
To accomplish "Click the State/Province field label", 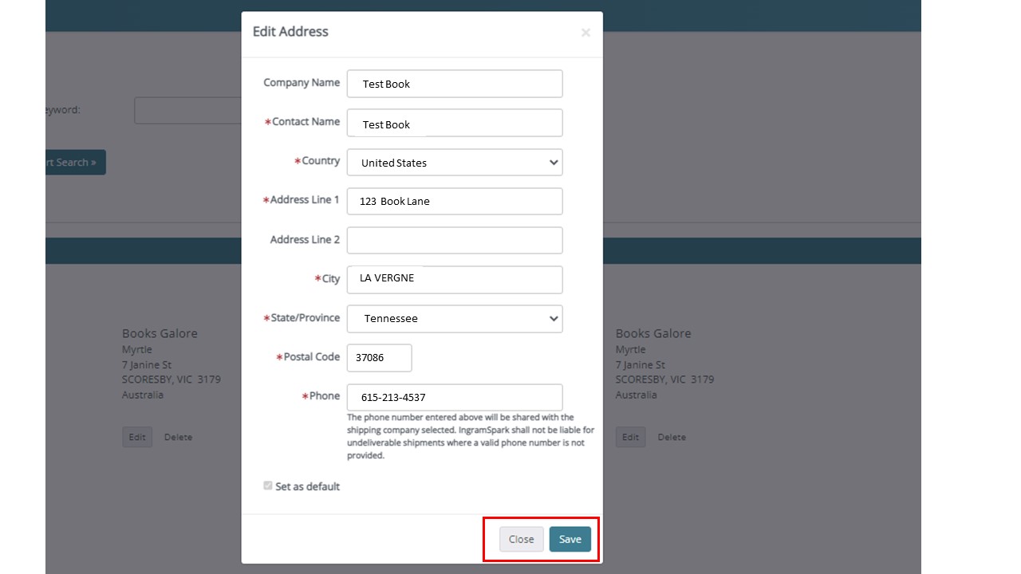I will (302, 317).
